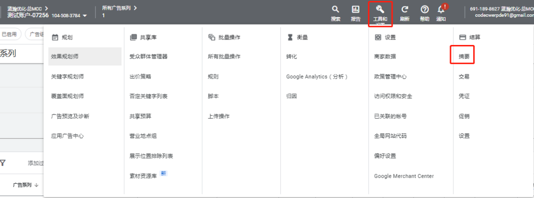Viewport: 534px width, 198px height.
Task: Open 脚本 under bulk actions
Action: point(213,96)
